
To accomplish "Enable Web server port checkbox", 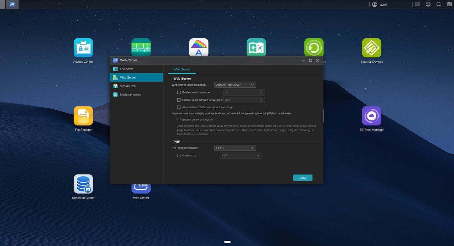I will click(179, 92).
